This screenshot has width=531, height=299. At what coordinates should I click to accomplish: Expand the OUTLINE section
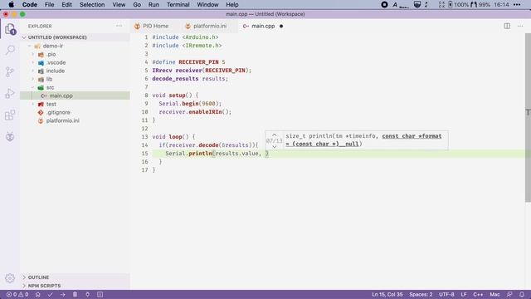tap(76, 277)
